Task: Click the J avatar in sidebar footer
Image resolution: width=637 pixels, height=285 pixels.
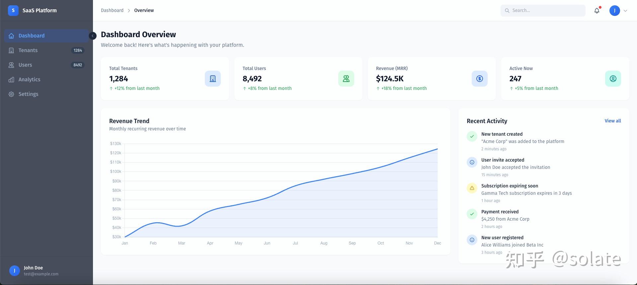Action: (x=15, y=271)
